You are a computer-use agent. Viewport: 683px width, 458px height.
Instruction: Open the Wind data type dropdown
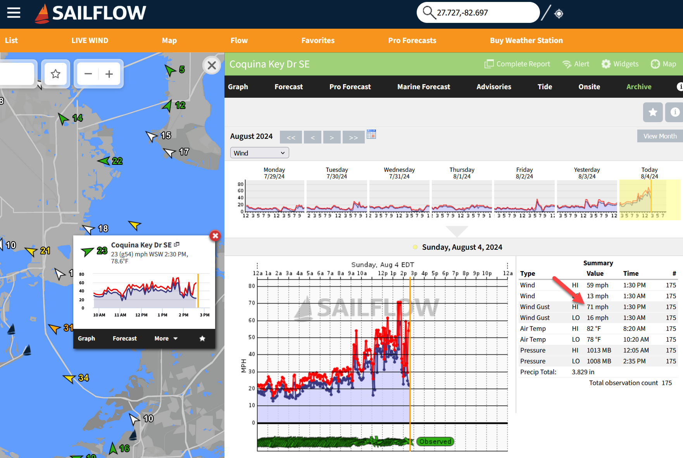tap(260, 153)
